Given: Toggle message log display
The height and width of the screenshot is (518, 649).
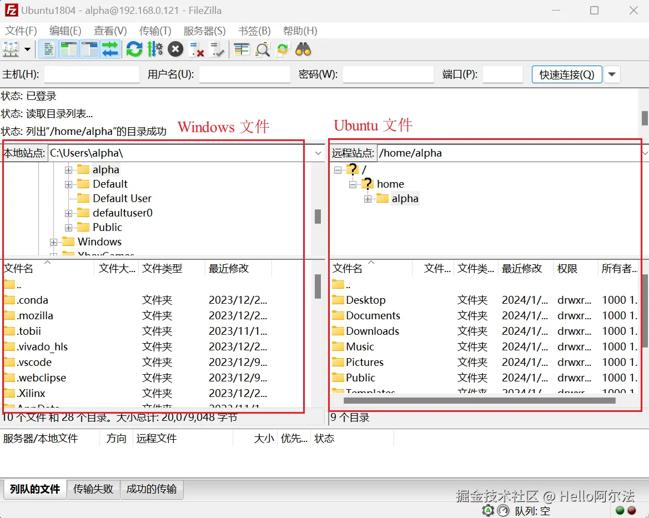Looking at the screenshot, I should click(x=48, y=49).
